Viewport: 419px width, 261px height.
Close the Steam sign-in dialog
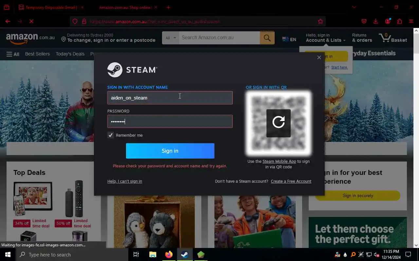(x=319, y=57)
